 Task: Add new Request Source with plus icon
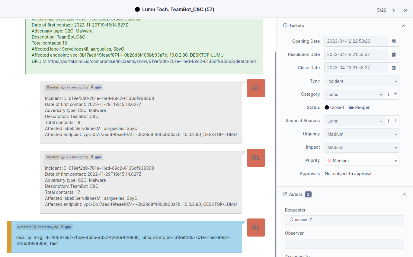click(x=396, y=121)
